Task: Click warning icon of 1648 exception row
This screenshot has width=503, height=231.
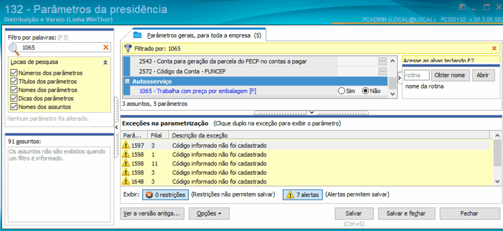Action: tap(126, 181)
